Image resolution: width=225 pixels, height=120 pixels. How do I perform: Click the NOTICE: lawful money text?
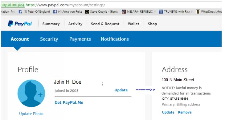click(186, 91)
